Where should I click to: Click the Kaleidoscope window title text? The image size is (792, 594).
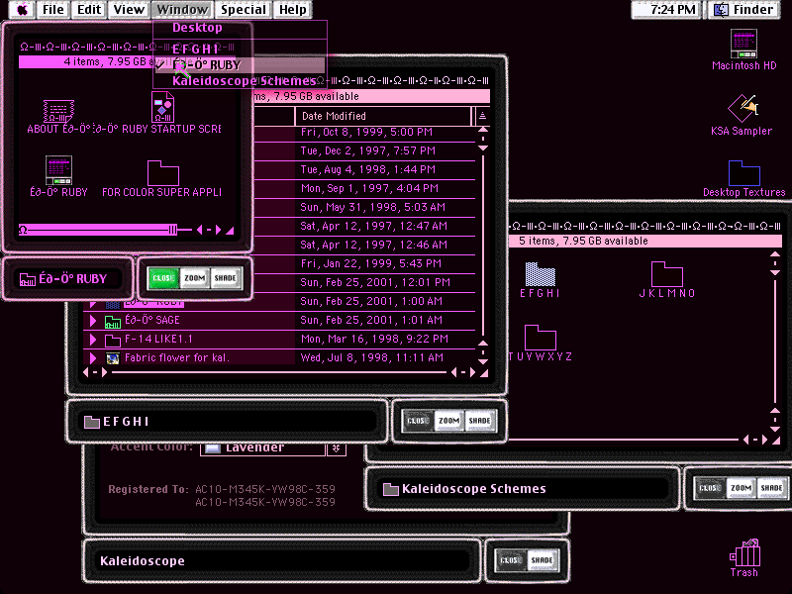coord(142,561)
